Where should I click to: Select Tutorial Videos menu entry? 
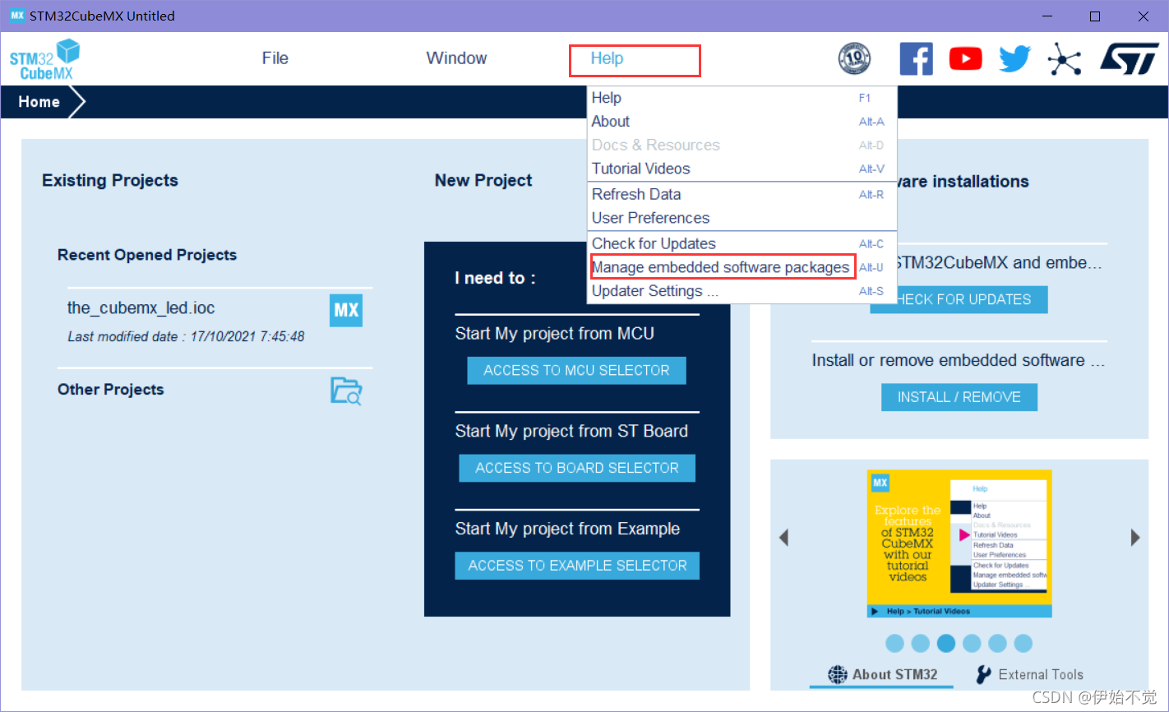(x=742, y=169)
